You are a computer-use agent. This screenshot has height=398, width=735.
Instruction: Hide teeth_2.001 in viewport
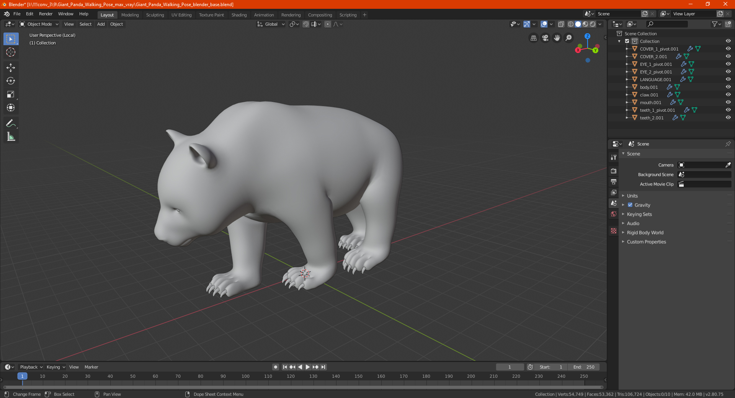[x=728, y=118]
